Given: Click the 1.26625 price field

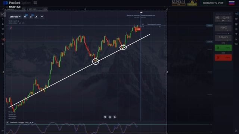Looking at the screenshot, I should click(223, 38).
